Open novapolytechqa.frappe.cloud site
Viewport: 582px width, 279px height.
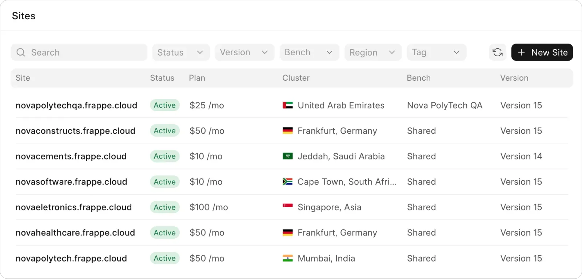point(76,105)
